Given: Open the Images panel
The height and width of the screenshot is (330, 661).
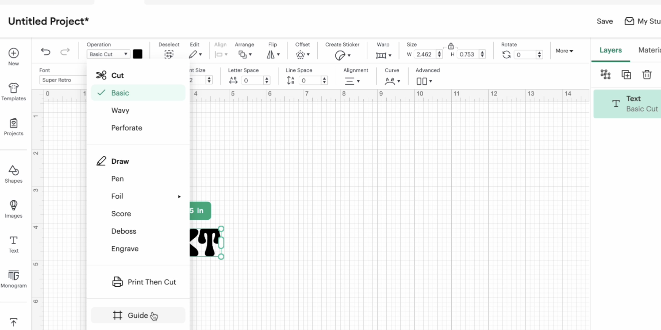Looking at the screenshot, I should pos(13,209).
